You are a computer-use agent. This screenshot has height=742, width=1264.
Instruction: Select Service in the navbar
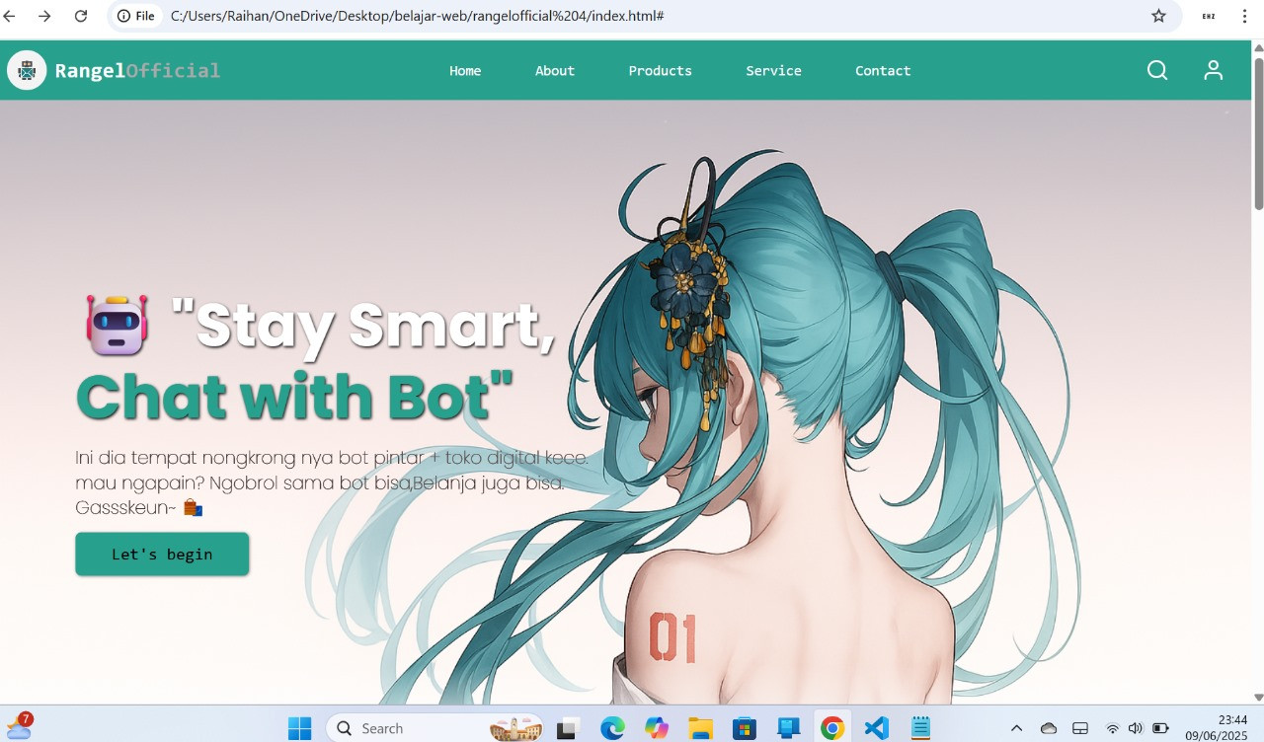tap(774, 70)
